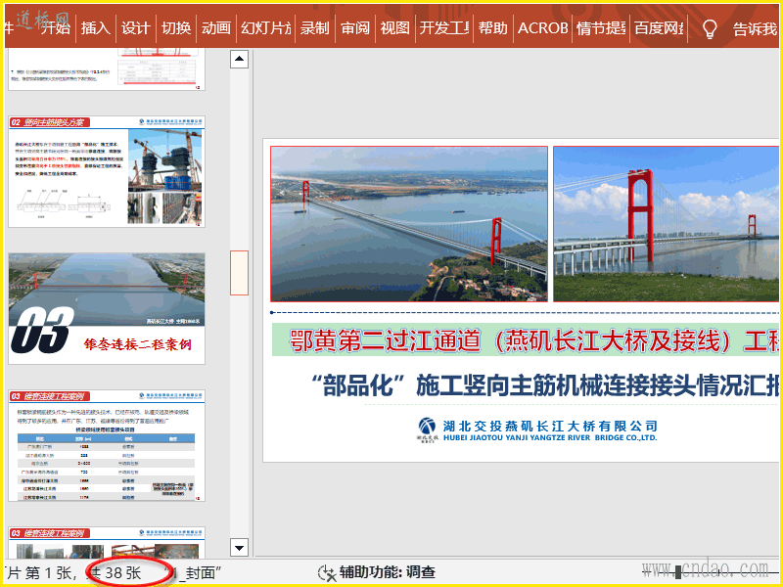Screen dimensions: 783x587
Task: Click the 告诉我 search box
Action: 755,29
